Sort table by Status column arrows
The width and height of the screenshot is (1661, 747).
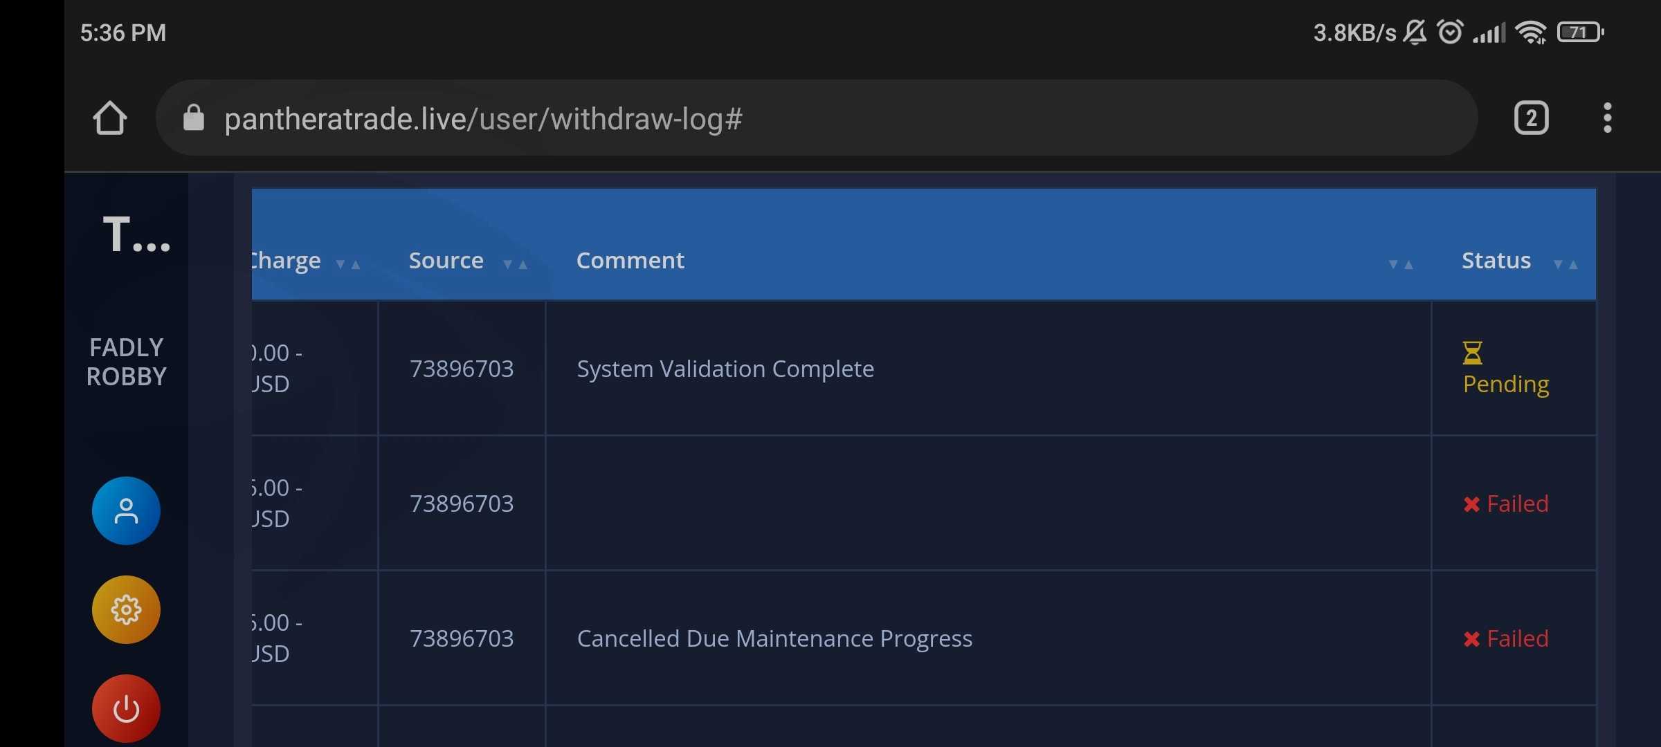pyautogui.click(x=1565, y=264)
